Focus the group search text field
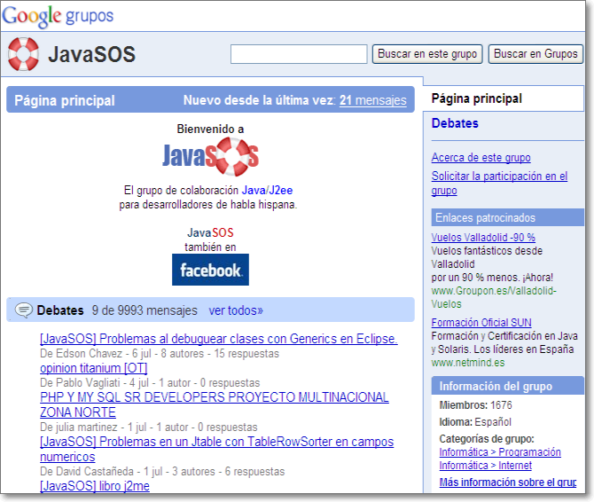 point(299,54)
